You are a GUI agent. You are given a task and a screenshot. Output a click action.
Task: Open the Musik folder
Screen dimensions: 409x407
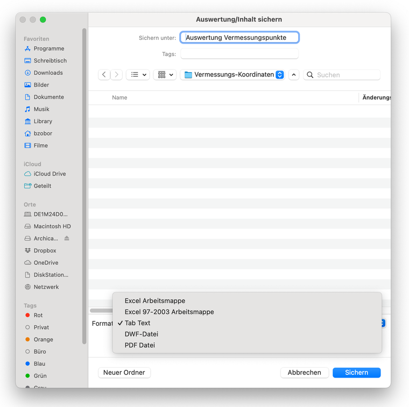(37, 109)
